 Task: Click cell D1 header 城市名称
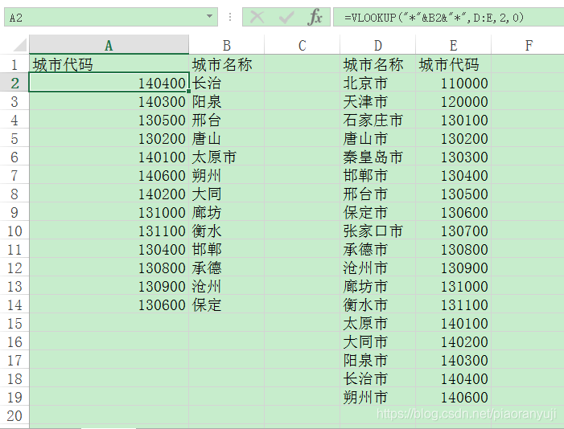pyautogui.click(x=377, y=65)
